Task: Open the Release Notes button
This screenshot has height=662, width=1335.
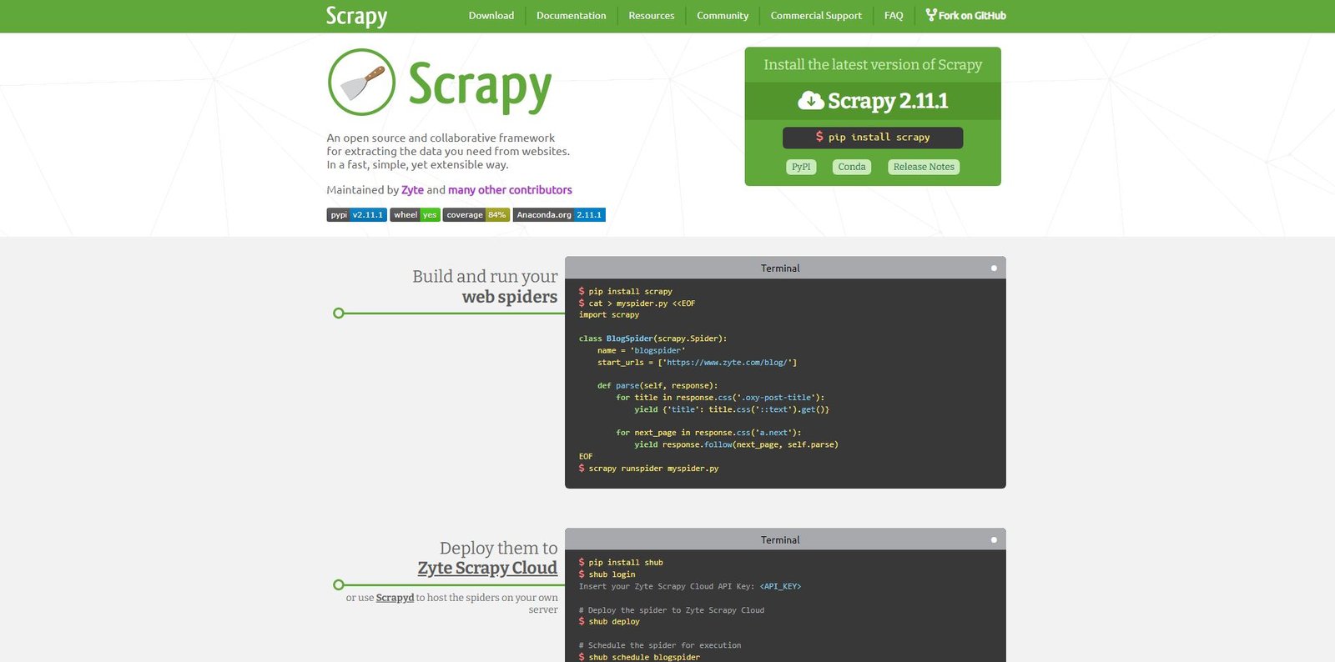Action: tap(924, 167)
